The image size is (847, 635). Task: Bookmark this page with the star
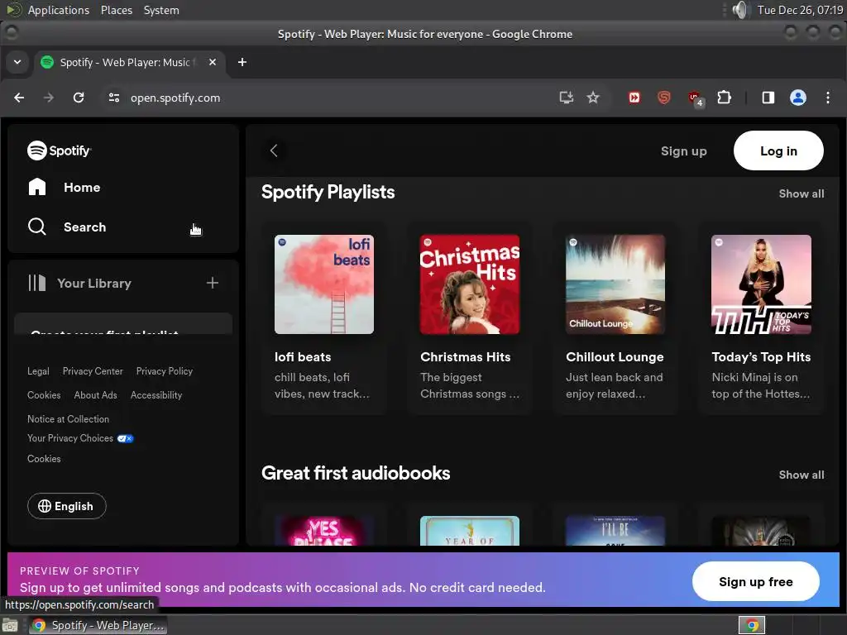pos(593,98)
